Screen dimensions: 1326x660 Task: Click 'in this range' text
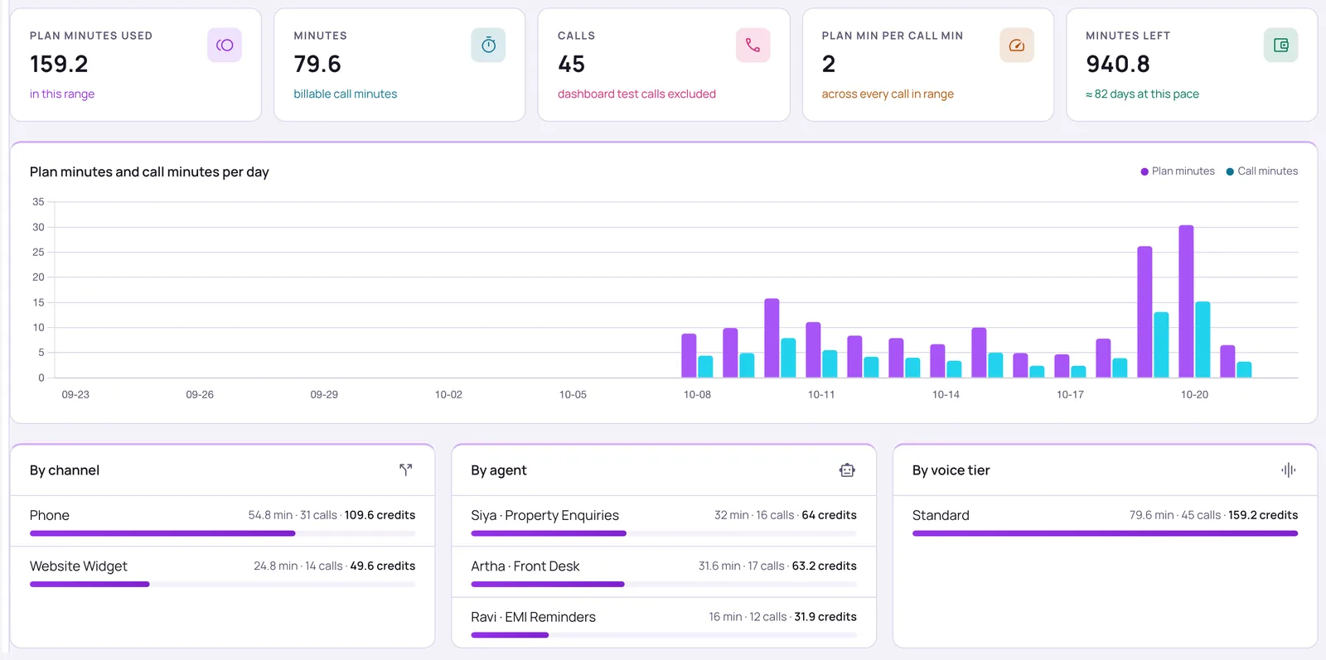tap(62, 94)
